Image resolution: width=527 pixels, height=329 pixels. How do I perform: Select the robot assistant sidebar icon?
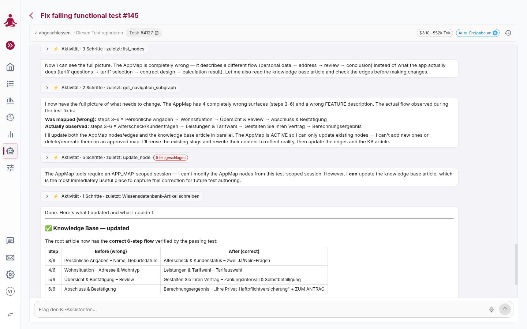point(10,151)
